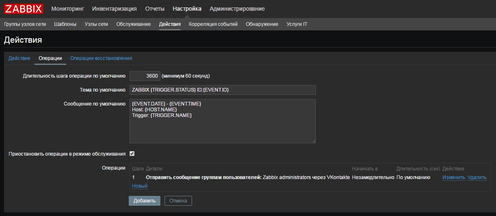
Task: Go to Узлы сети submenu
Action: [x=96, y=24]
